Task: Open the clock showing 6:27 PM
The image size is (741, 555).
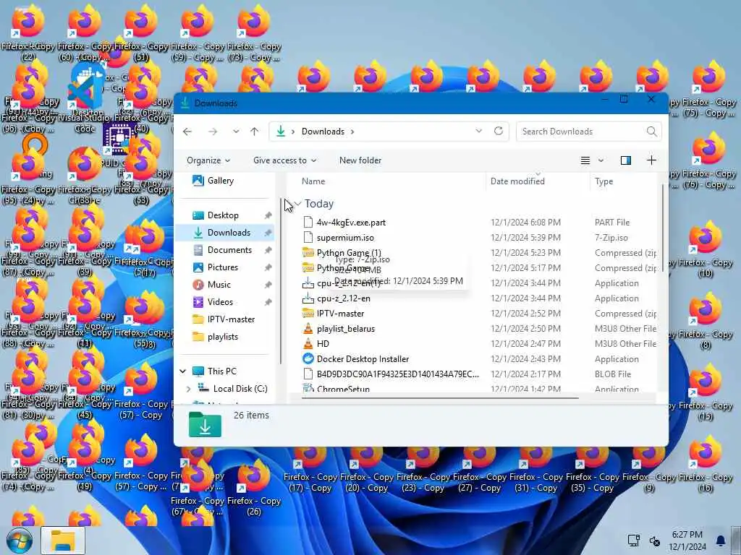Action: coord(687,541)
